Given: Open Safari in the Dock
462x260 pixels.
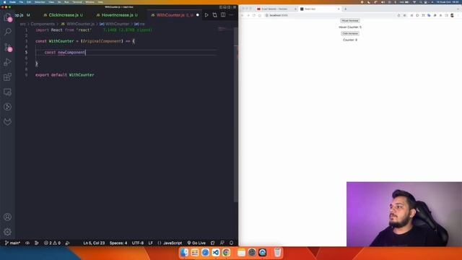Looking at the screenshot, I should (205, 252).
